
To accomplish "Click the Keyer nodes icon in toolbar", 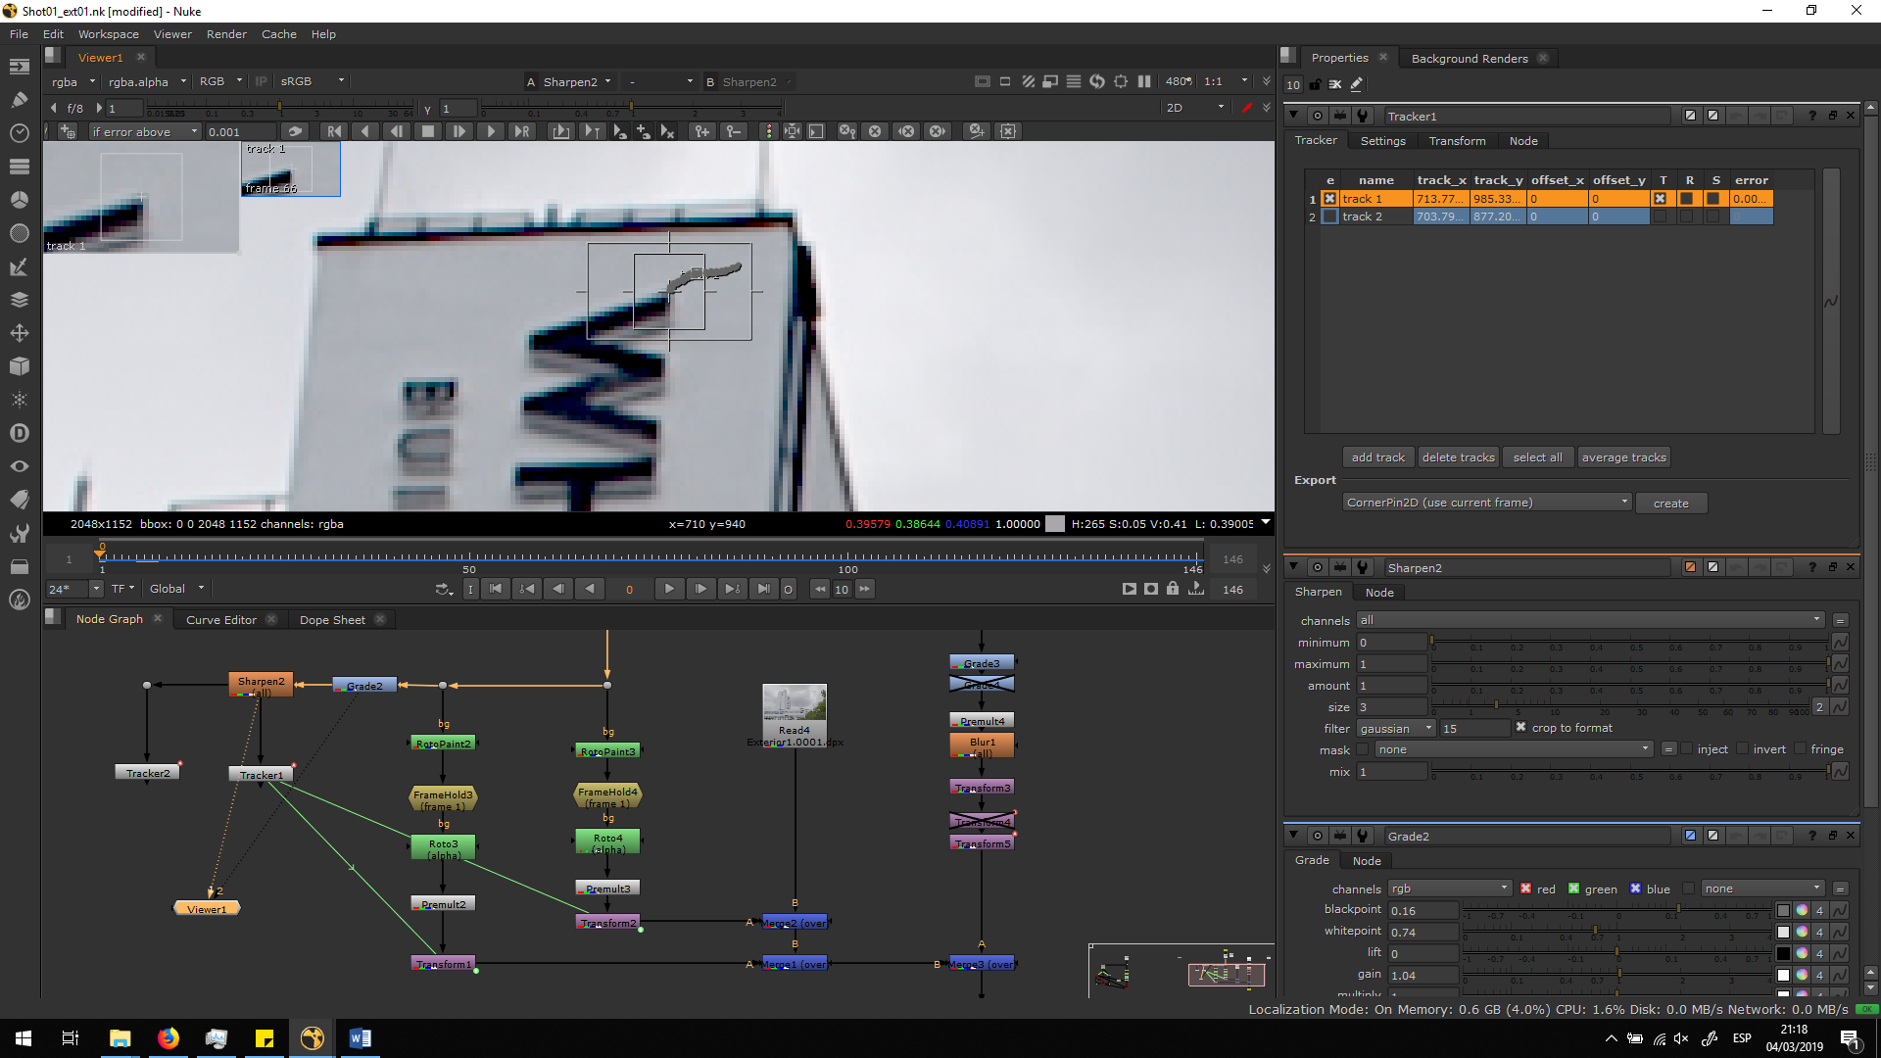I will coord(19,266).
